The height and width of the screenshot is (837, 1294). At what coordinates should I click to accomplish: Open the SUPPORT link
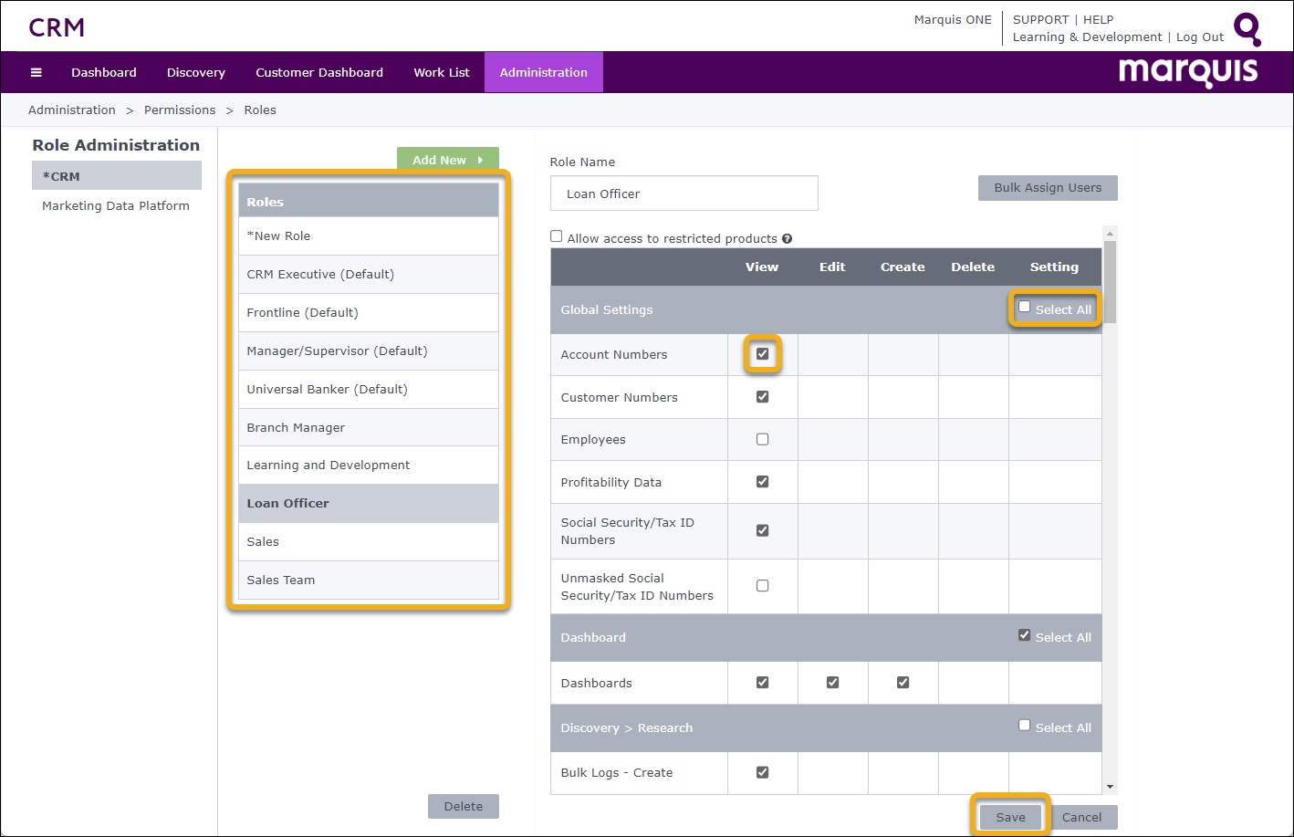(x=1040, y=19)
